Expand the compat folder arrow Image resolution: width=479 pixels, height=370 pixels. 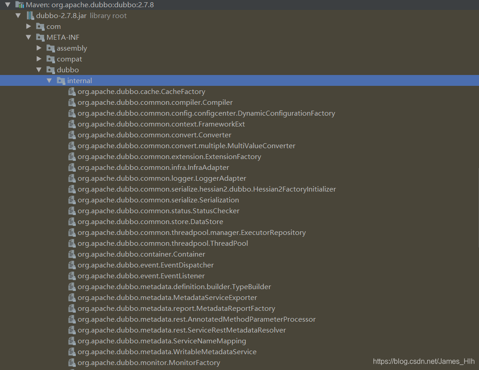[x=39, y=59]
